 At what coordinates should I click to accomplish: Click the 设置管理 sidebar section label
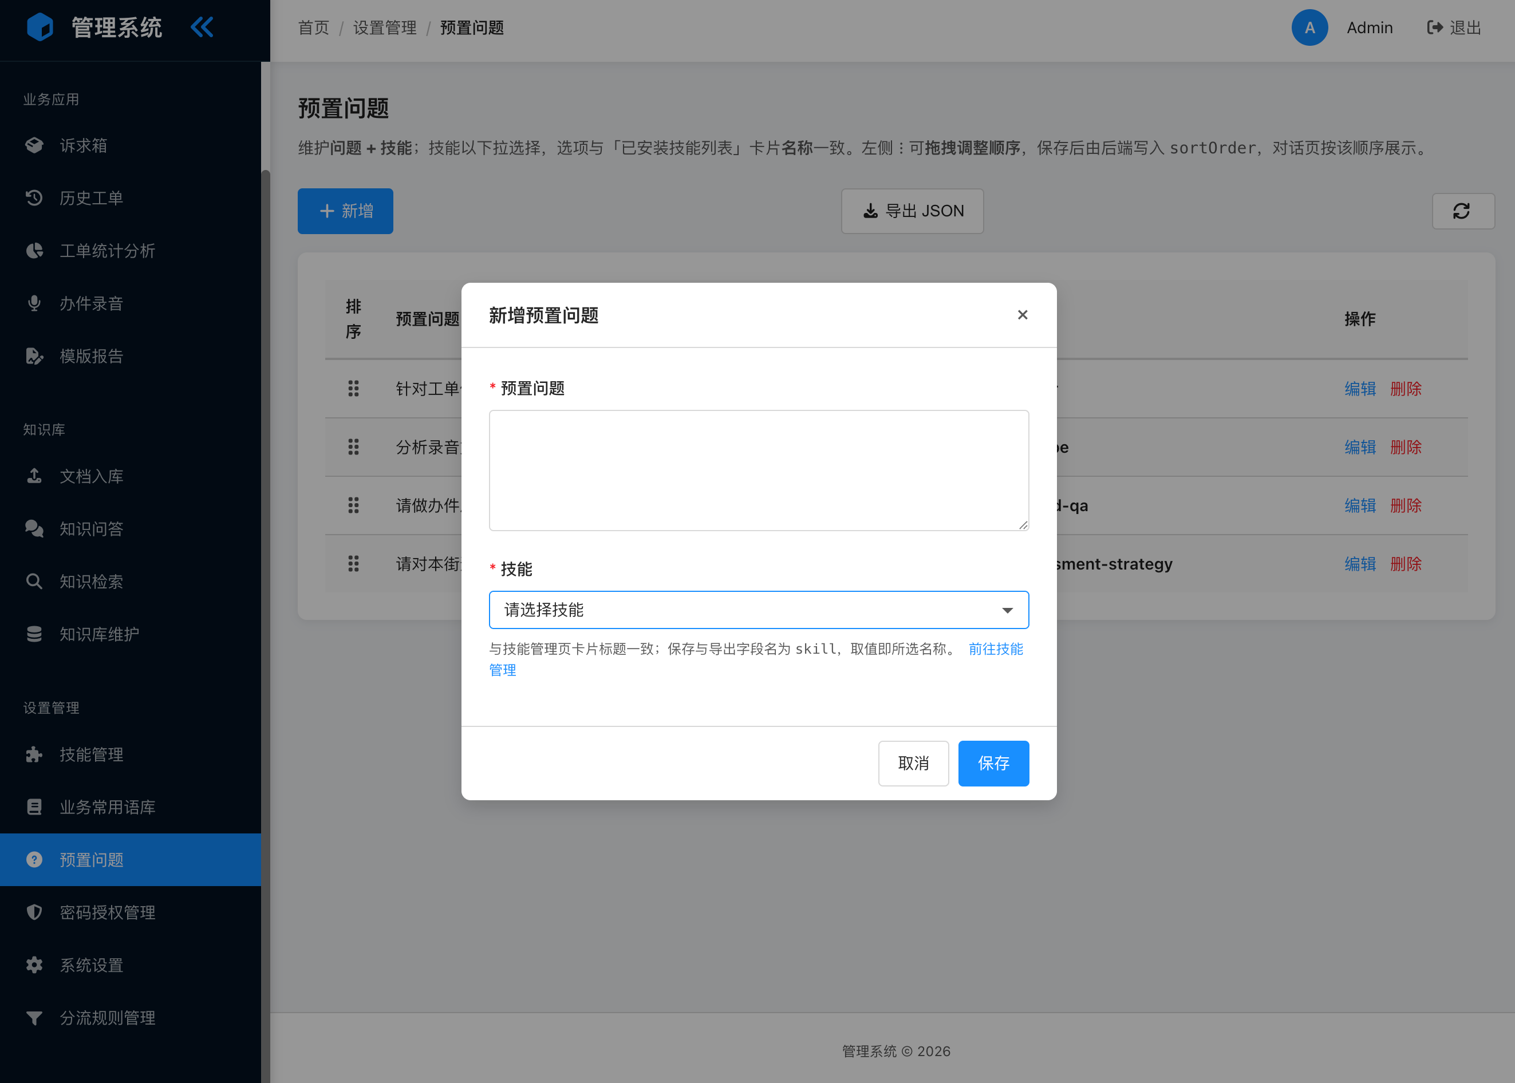(52, 707)
